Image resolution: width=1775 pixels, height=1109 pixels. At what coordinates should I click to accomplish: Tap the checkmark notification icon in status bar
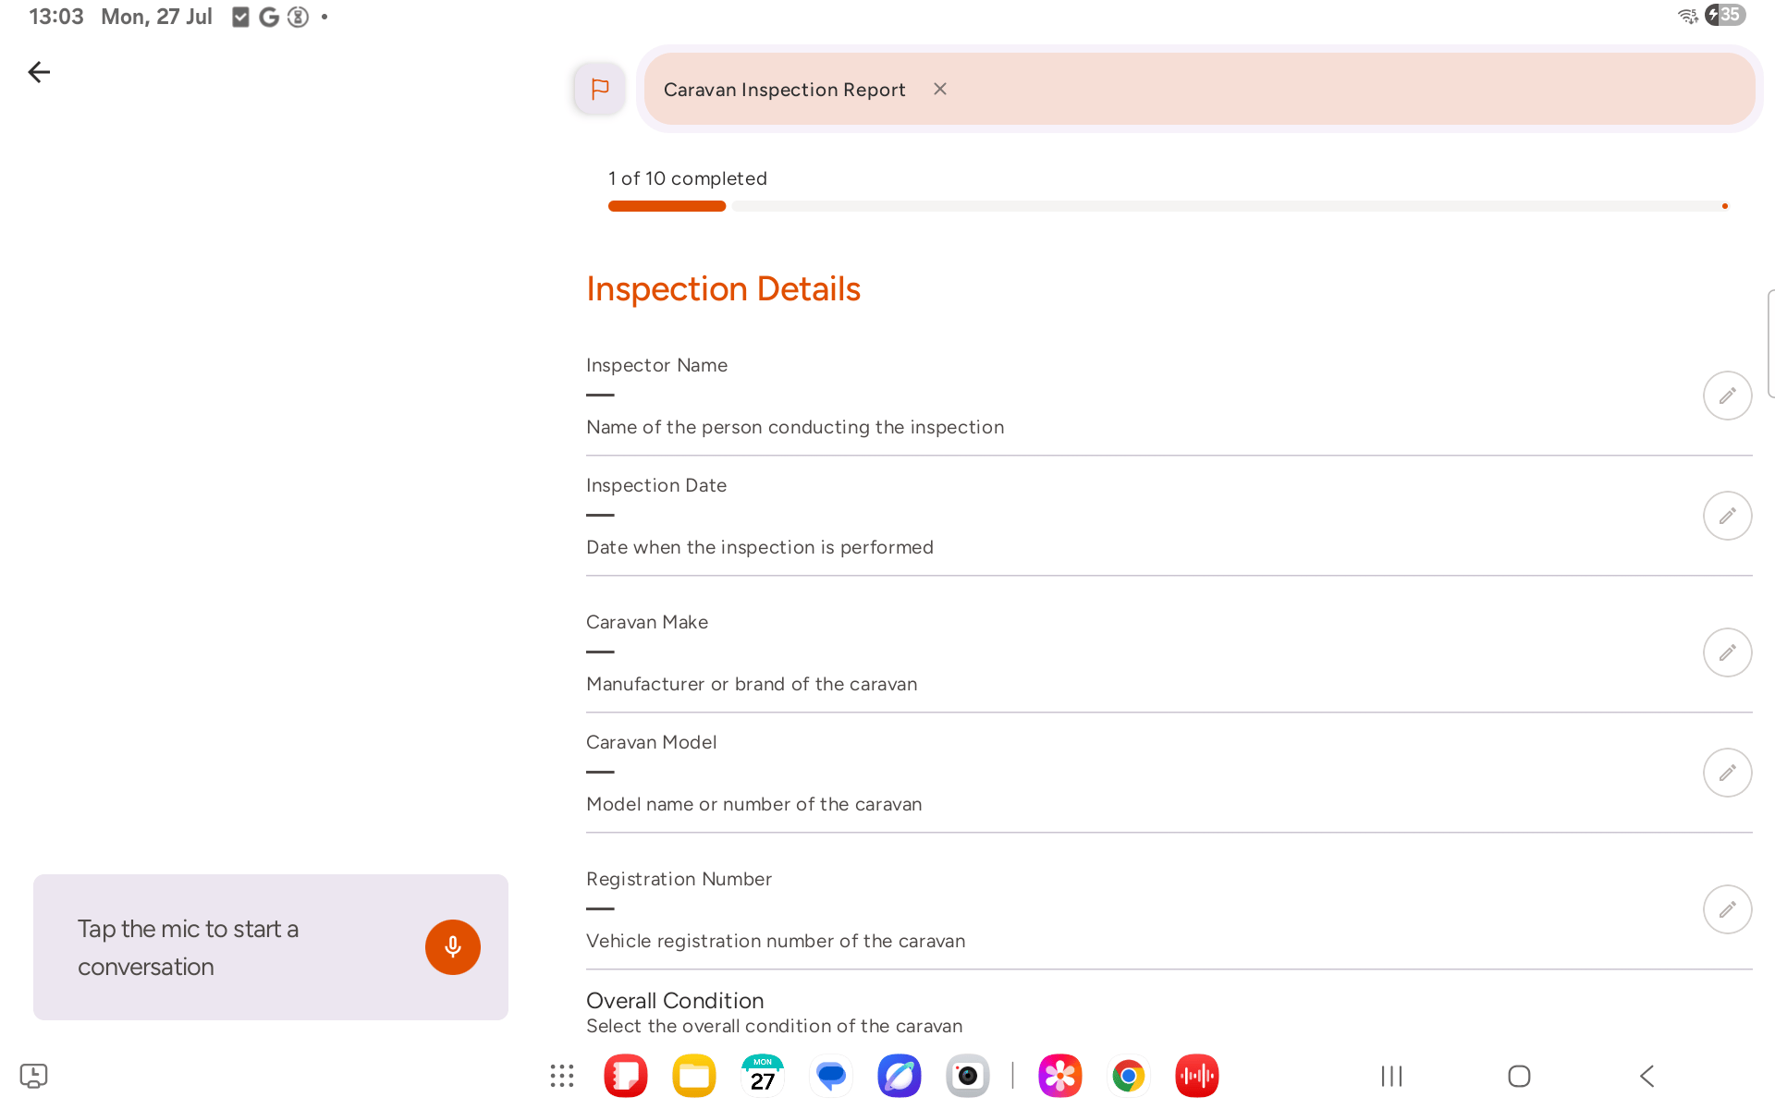coord(240,17)
